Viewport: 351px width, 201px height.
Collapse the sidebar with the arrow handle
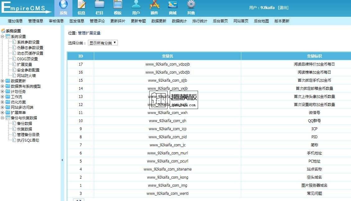tap(62, 160)
